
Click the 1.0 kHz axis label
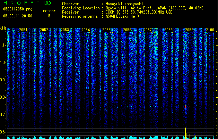point(3,63)
